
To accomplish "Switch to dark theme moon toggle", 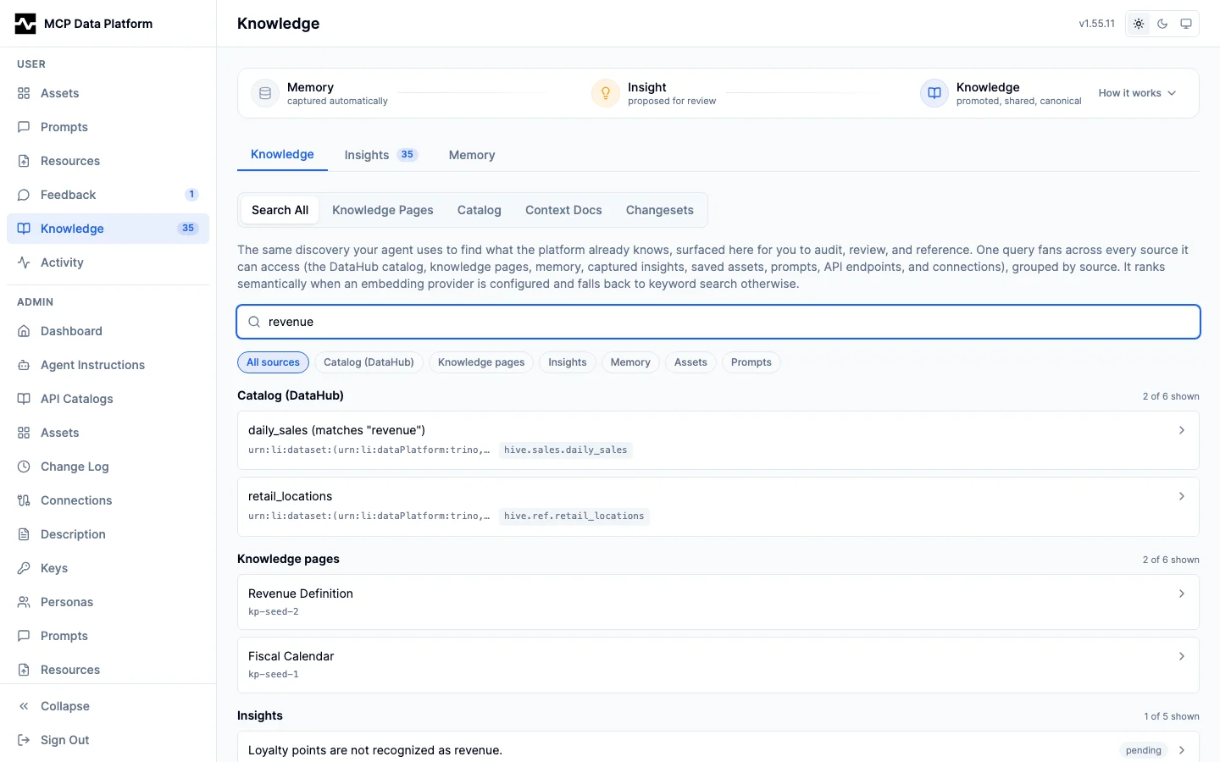I will pyautogui.click(x=1162, y=24).
